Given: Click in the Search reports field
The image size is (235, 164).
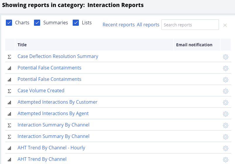Looking at the screenshot, I should pyautogui.click(x=190, y=25).
